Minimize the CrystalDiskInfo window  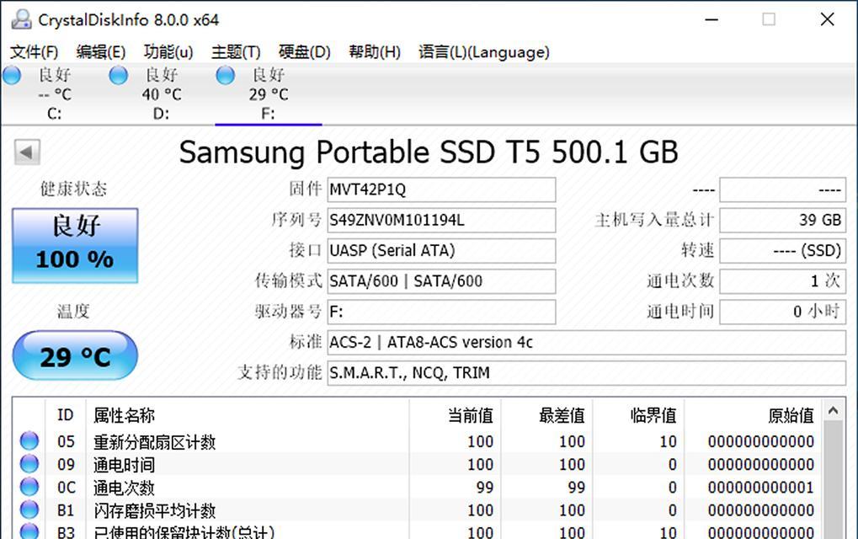point(711,19)
